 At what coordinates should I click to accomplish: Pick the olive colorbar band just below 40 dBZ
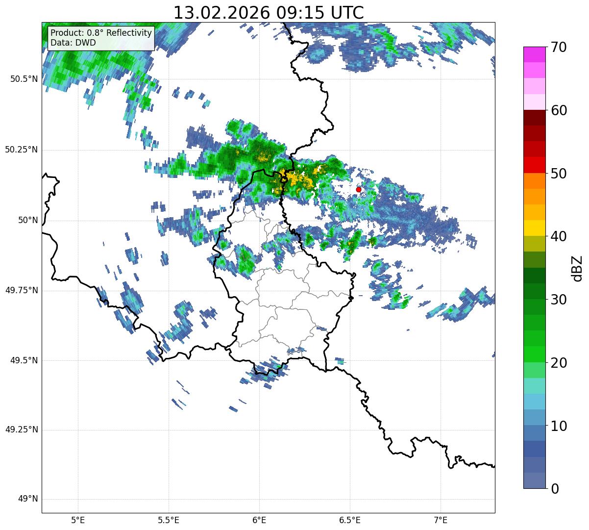[x=534, y=244]
